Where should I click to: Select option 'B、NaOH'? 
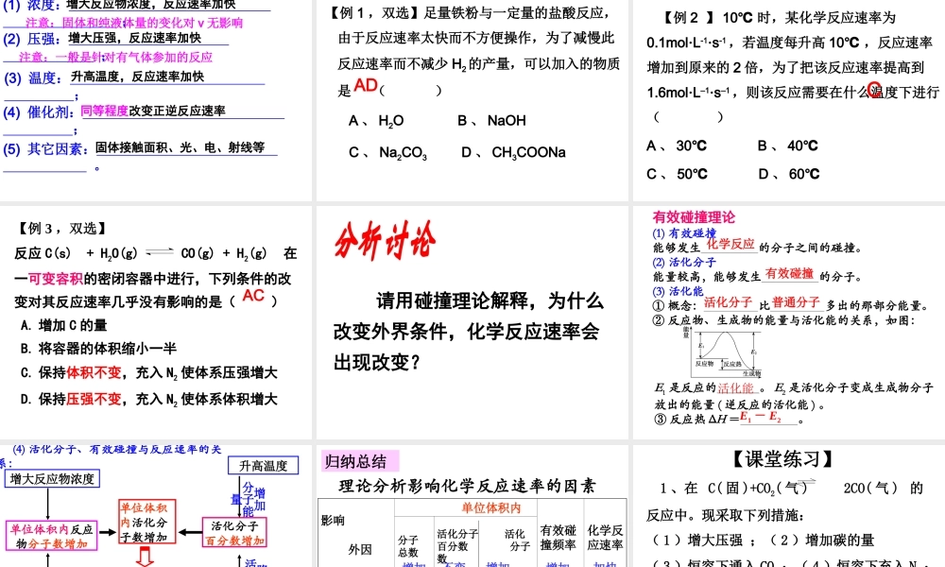(491, 121)
